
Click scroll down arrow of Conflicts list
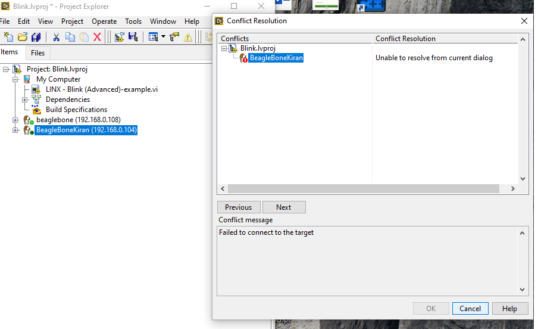point(523,179)
